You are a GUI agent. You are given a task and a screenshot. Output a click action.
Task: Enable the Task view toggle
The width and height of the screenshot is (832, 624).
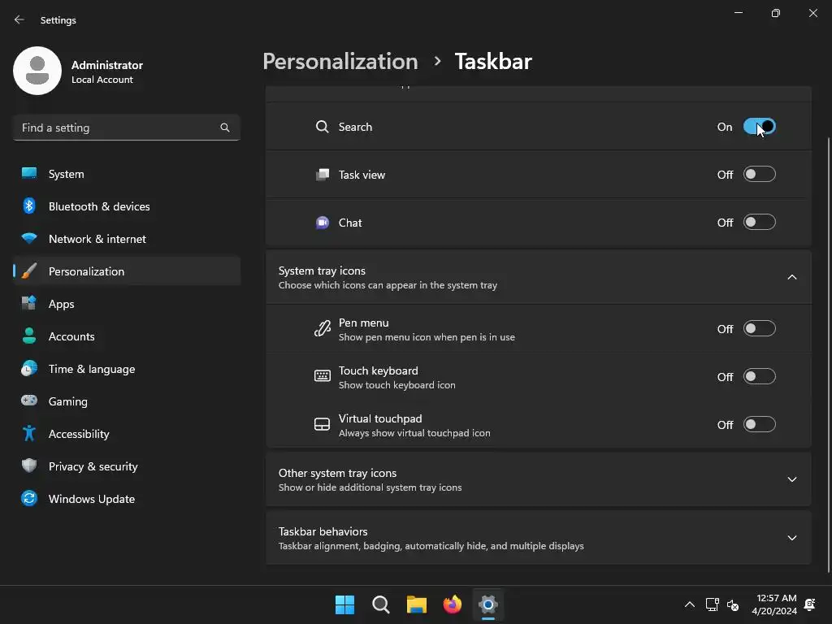(760, 175)
